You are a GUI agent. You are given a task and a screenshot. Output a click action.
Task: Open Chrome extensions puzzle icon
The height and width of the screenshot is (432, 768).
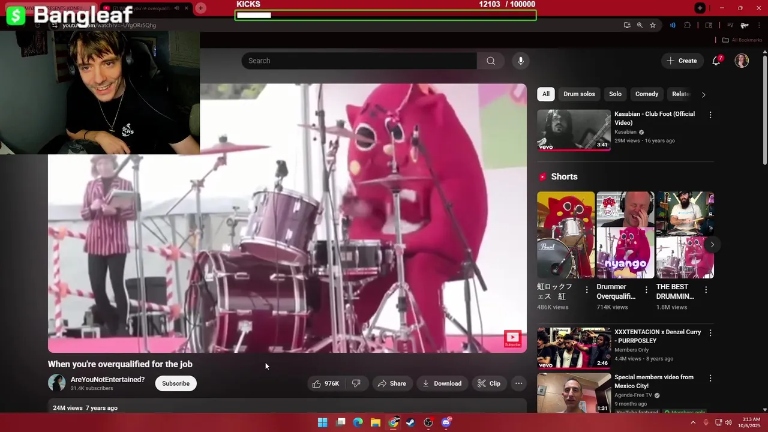pyautogui.click(x=688, y=25)
